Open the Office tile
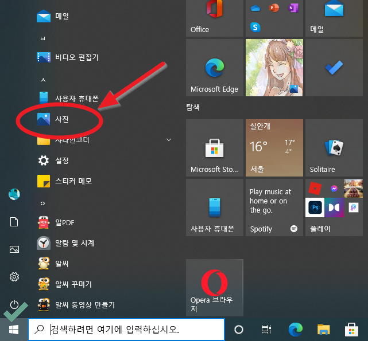368x341 pixels. click(x=215, y=18)
